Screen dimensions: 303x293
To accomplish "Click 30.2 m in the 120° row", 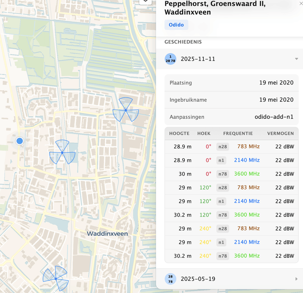I will (183, 215).
